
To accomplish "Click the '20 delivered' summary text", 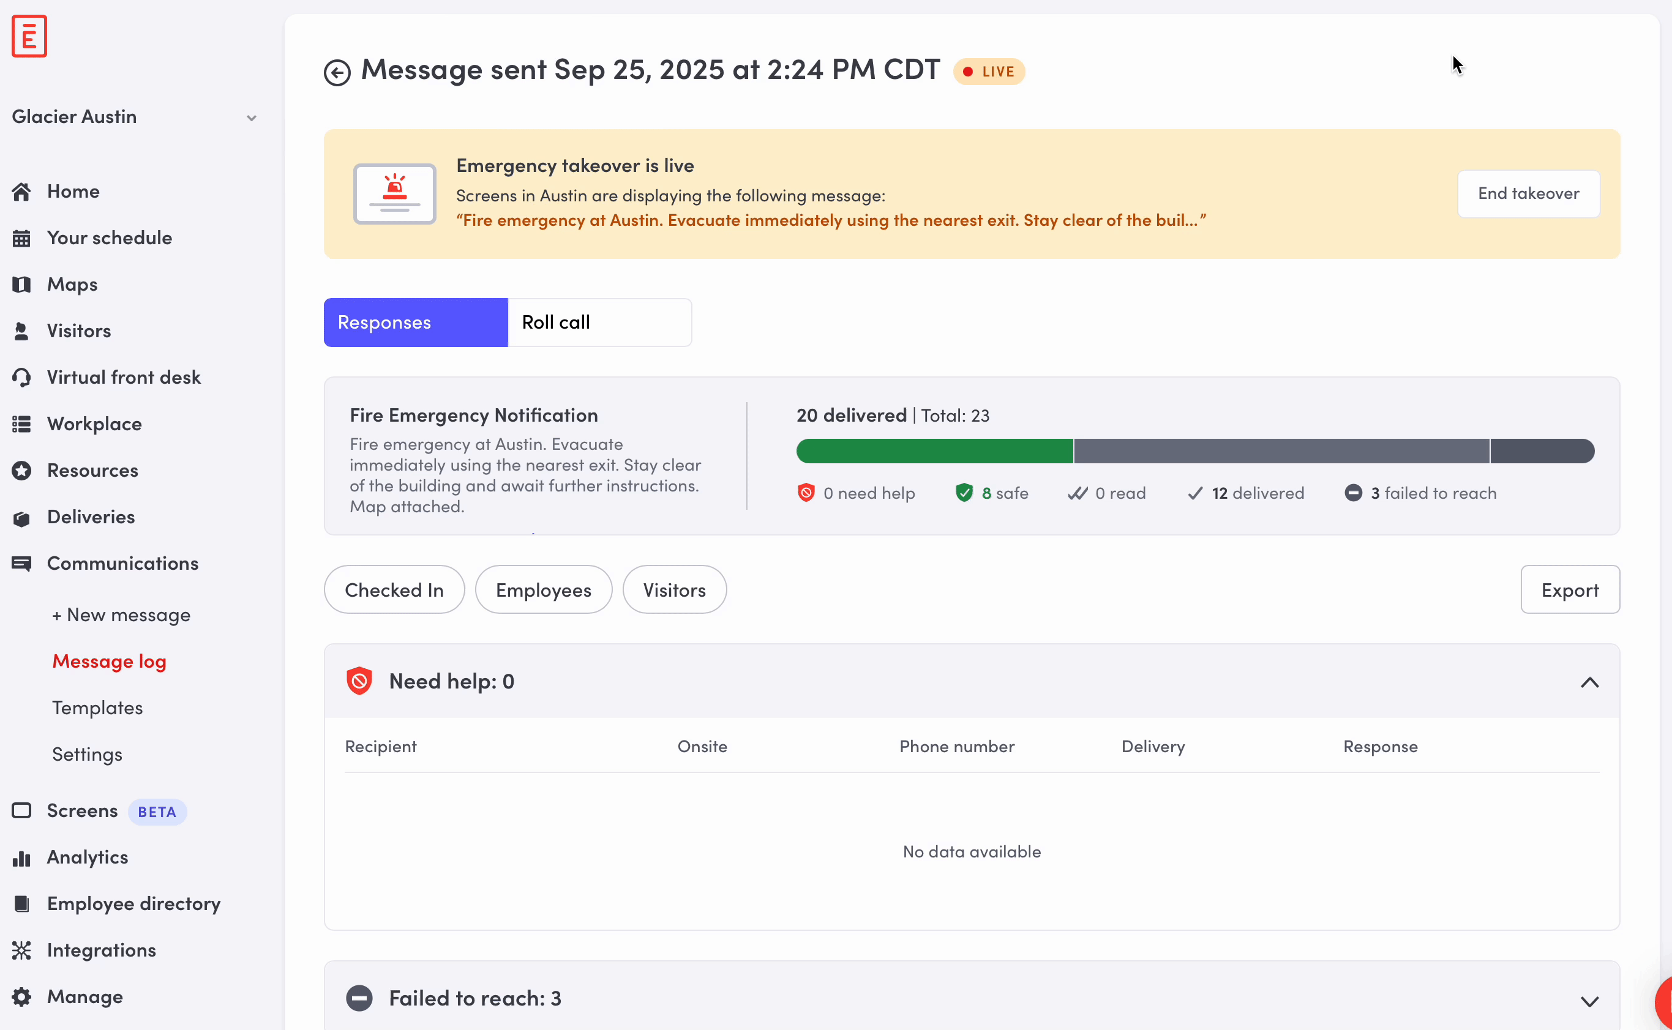I will pos(852,416).
